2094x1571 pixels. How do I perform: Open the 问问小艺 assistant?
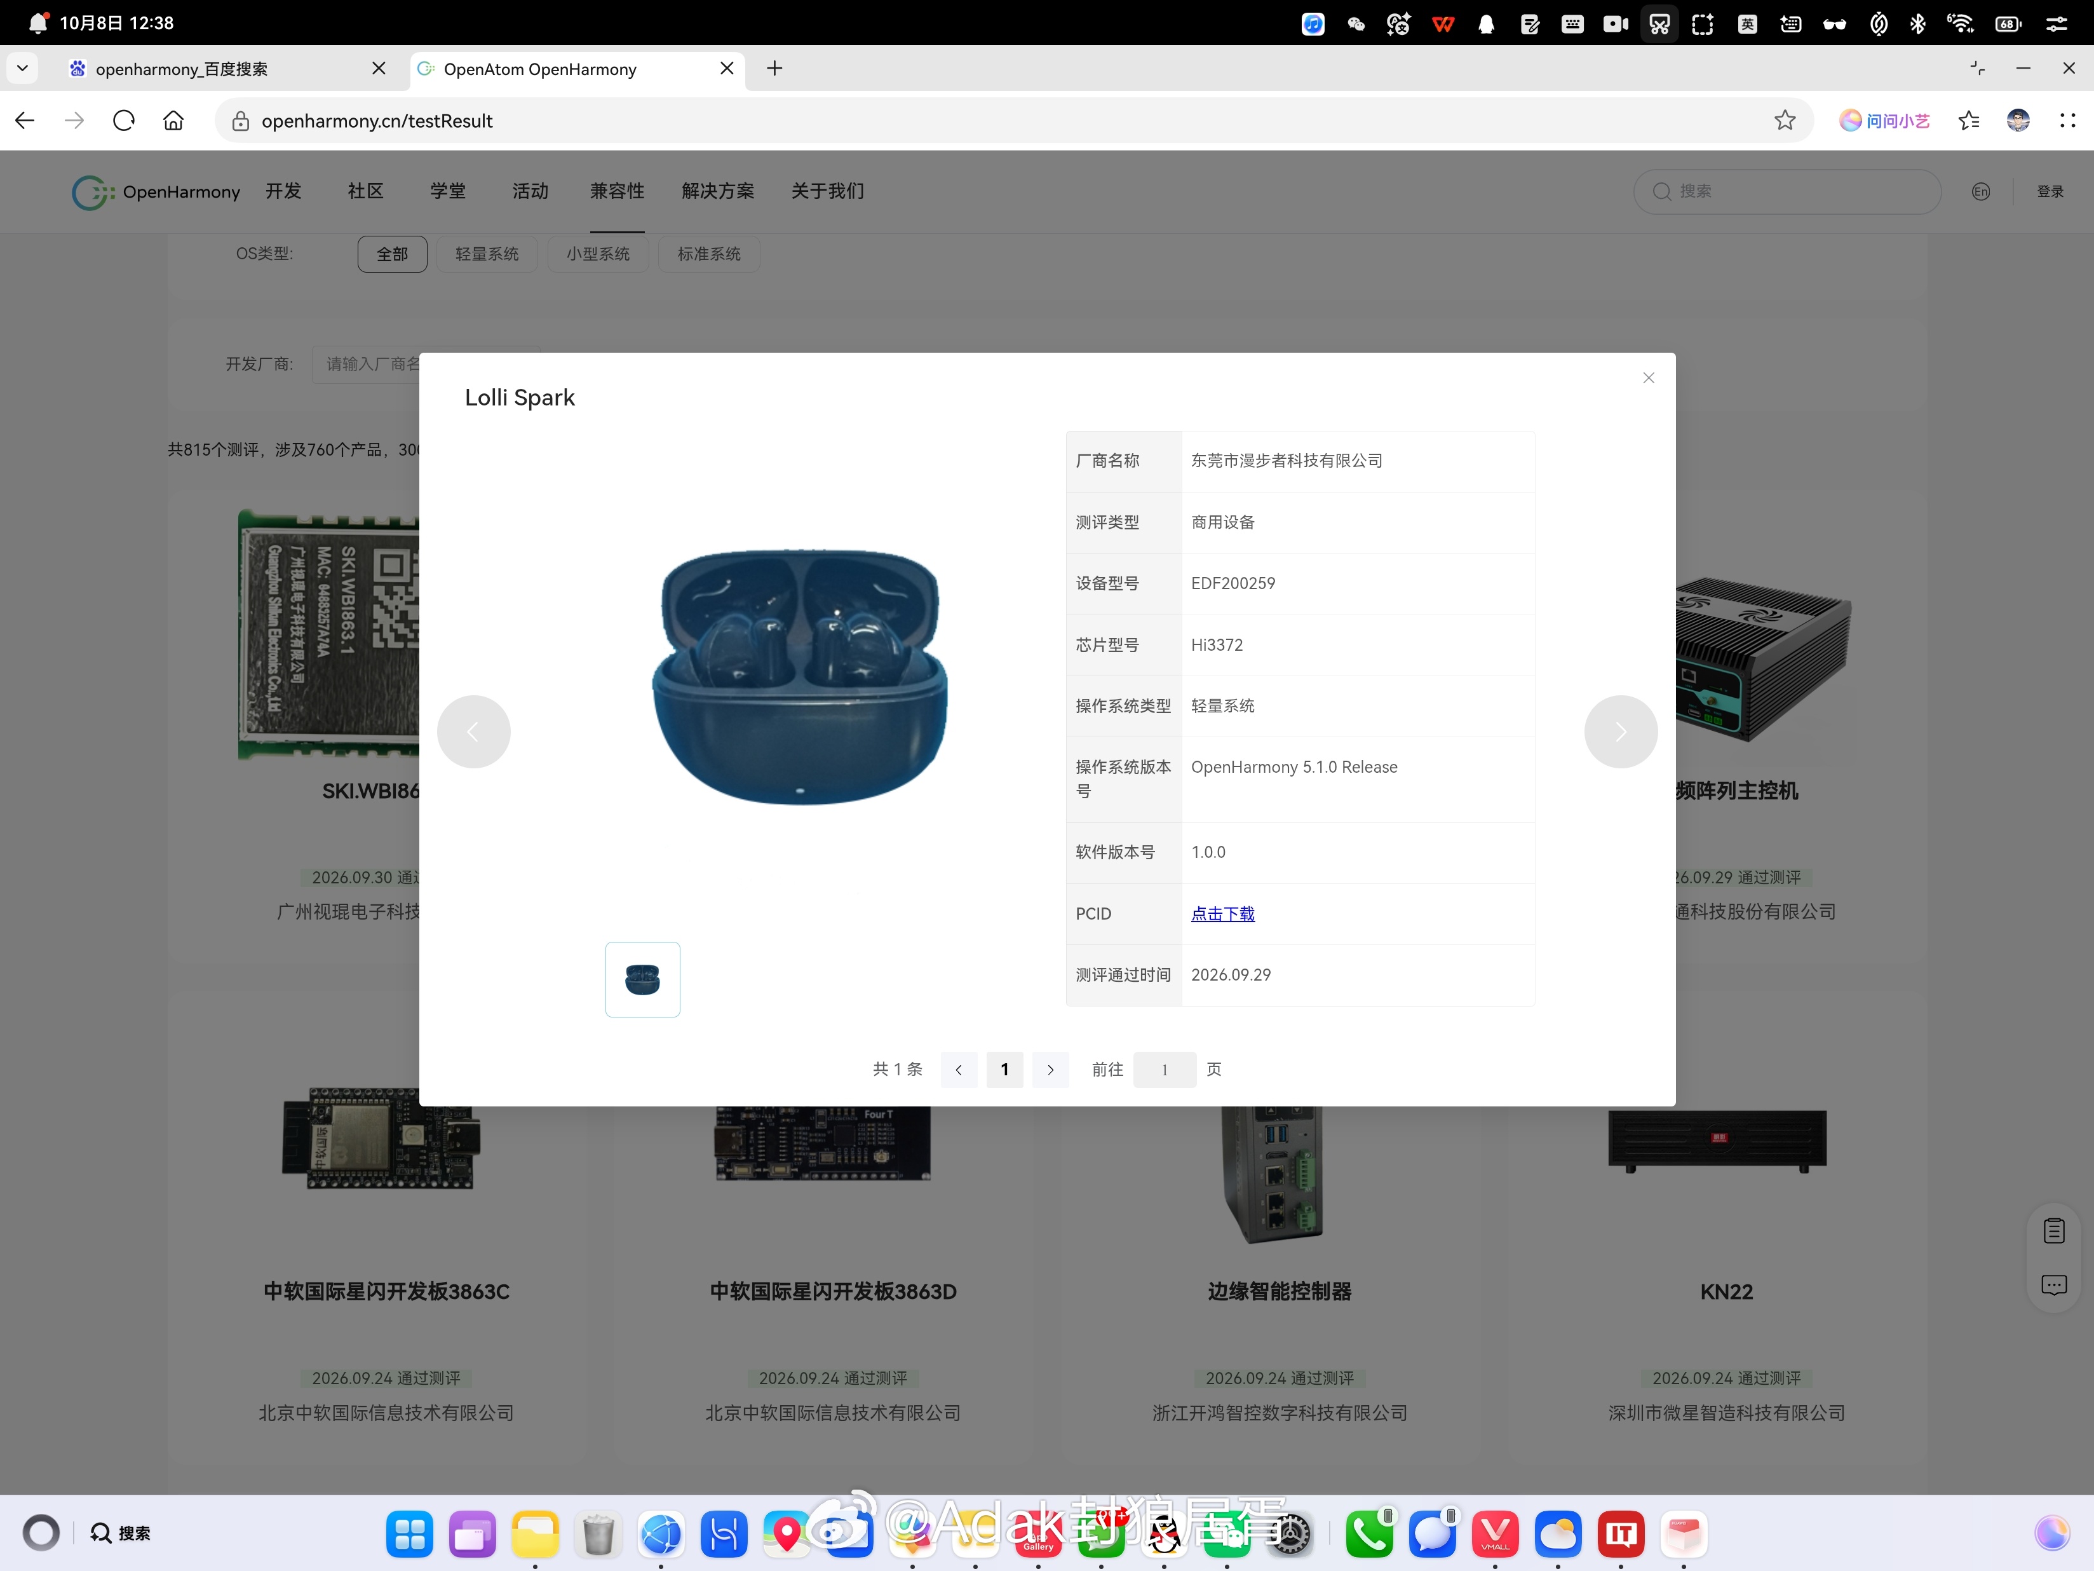(x=1884, y=120)
